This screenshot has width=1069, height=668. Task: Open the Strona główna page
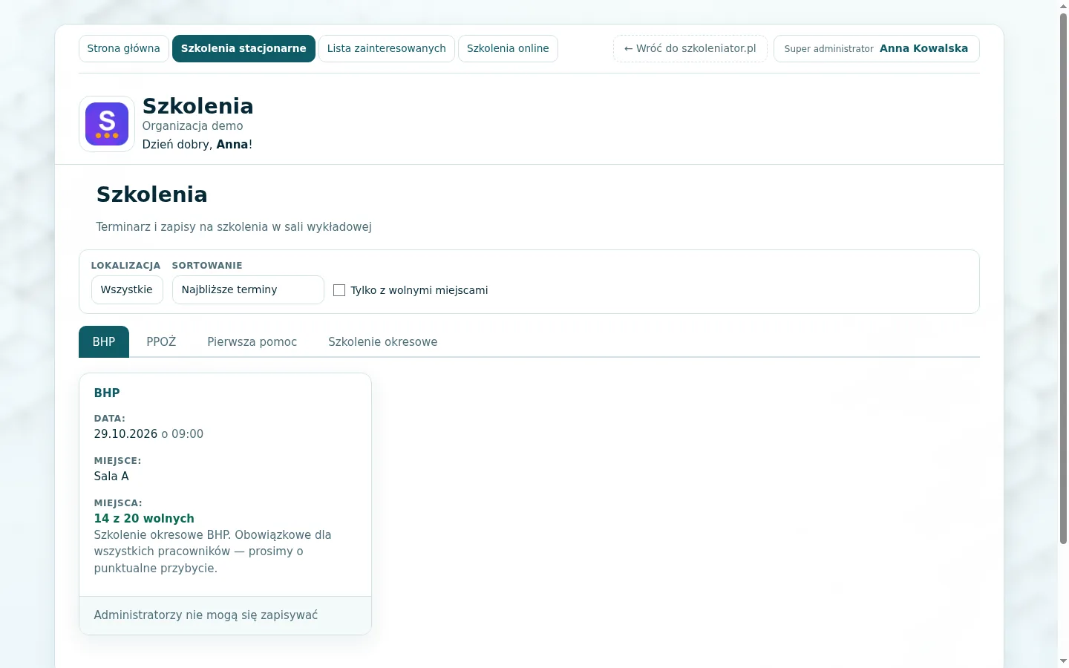(123, 49)
